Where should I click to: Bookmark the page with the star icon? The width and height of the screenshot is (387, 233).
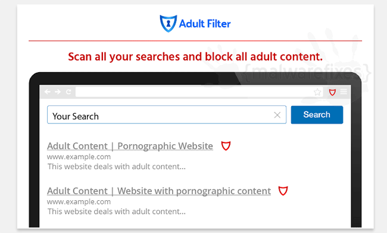coord(317,92)
